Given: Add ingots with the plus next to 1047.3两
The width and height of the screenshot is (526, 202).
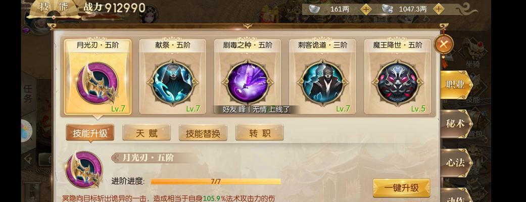Looking at the screenshot, I should pyautogui.click(x=438, y=10).
